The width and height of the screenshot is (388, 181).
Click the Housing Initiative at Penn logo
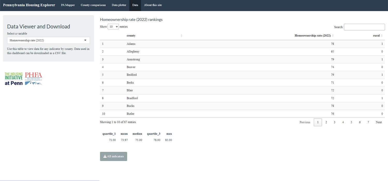click(13, 78)
